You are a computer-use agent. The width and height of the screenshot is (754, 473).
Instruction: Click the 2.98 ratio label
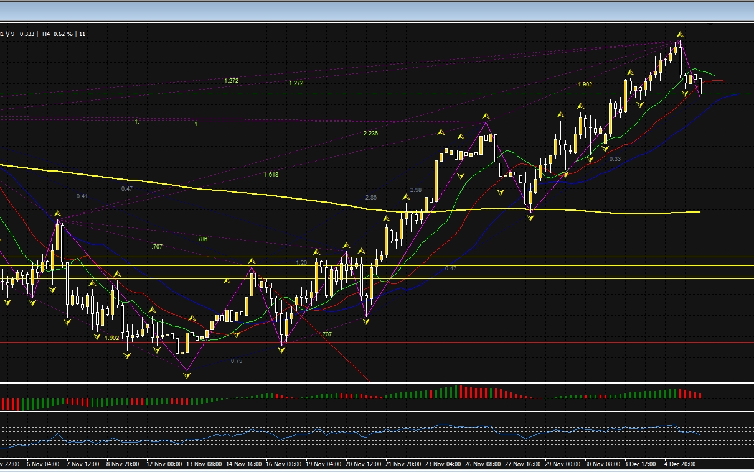pyautogui.click(x=416, y=190)
